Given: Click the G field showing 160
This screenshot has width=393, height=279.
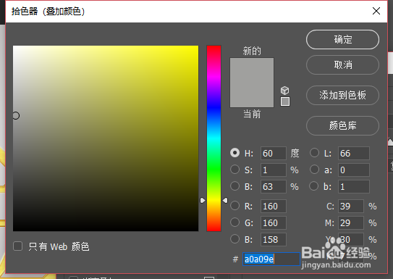Looking at the screenshot, I should pos(273,222).
